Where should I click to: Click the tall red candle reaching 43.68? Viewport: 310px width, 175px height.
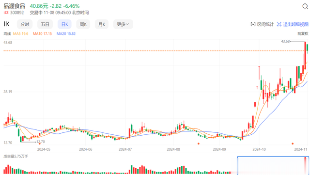[x=305, y=55]
